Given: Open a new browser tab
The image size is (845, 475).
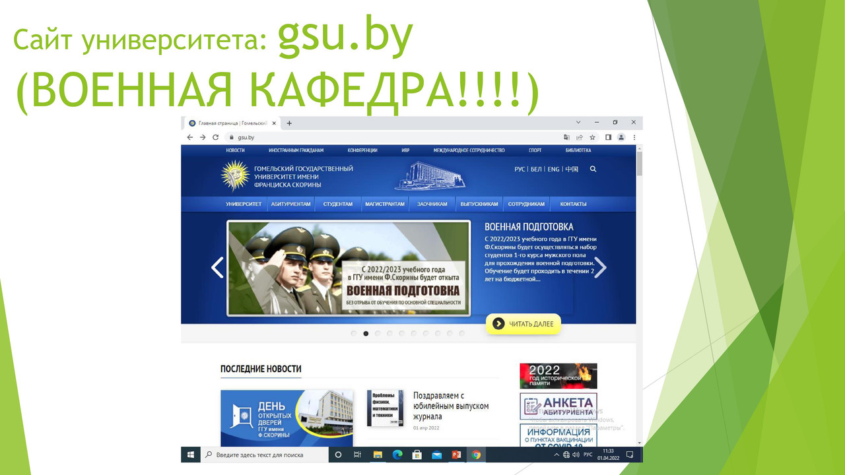Looking at the screenshot, I should tap(289, 123).
